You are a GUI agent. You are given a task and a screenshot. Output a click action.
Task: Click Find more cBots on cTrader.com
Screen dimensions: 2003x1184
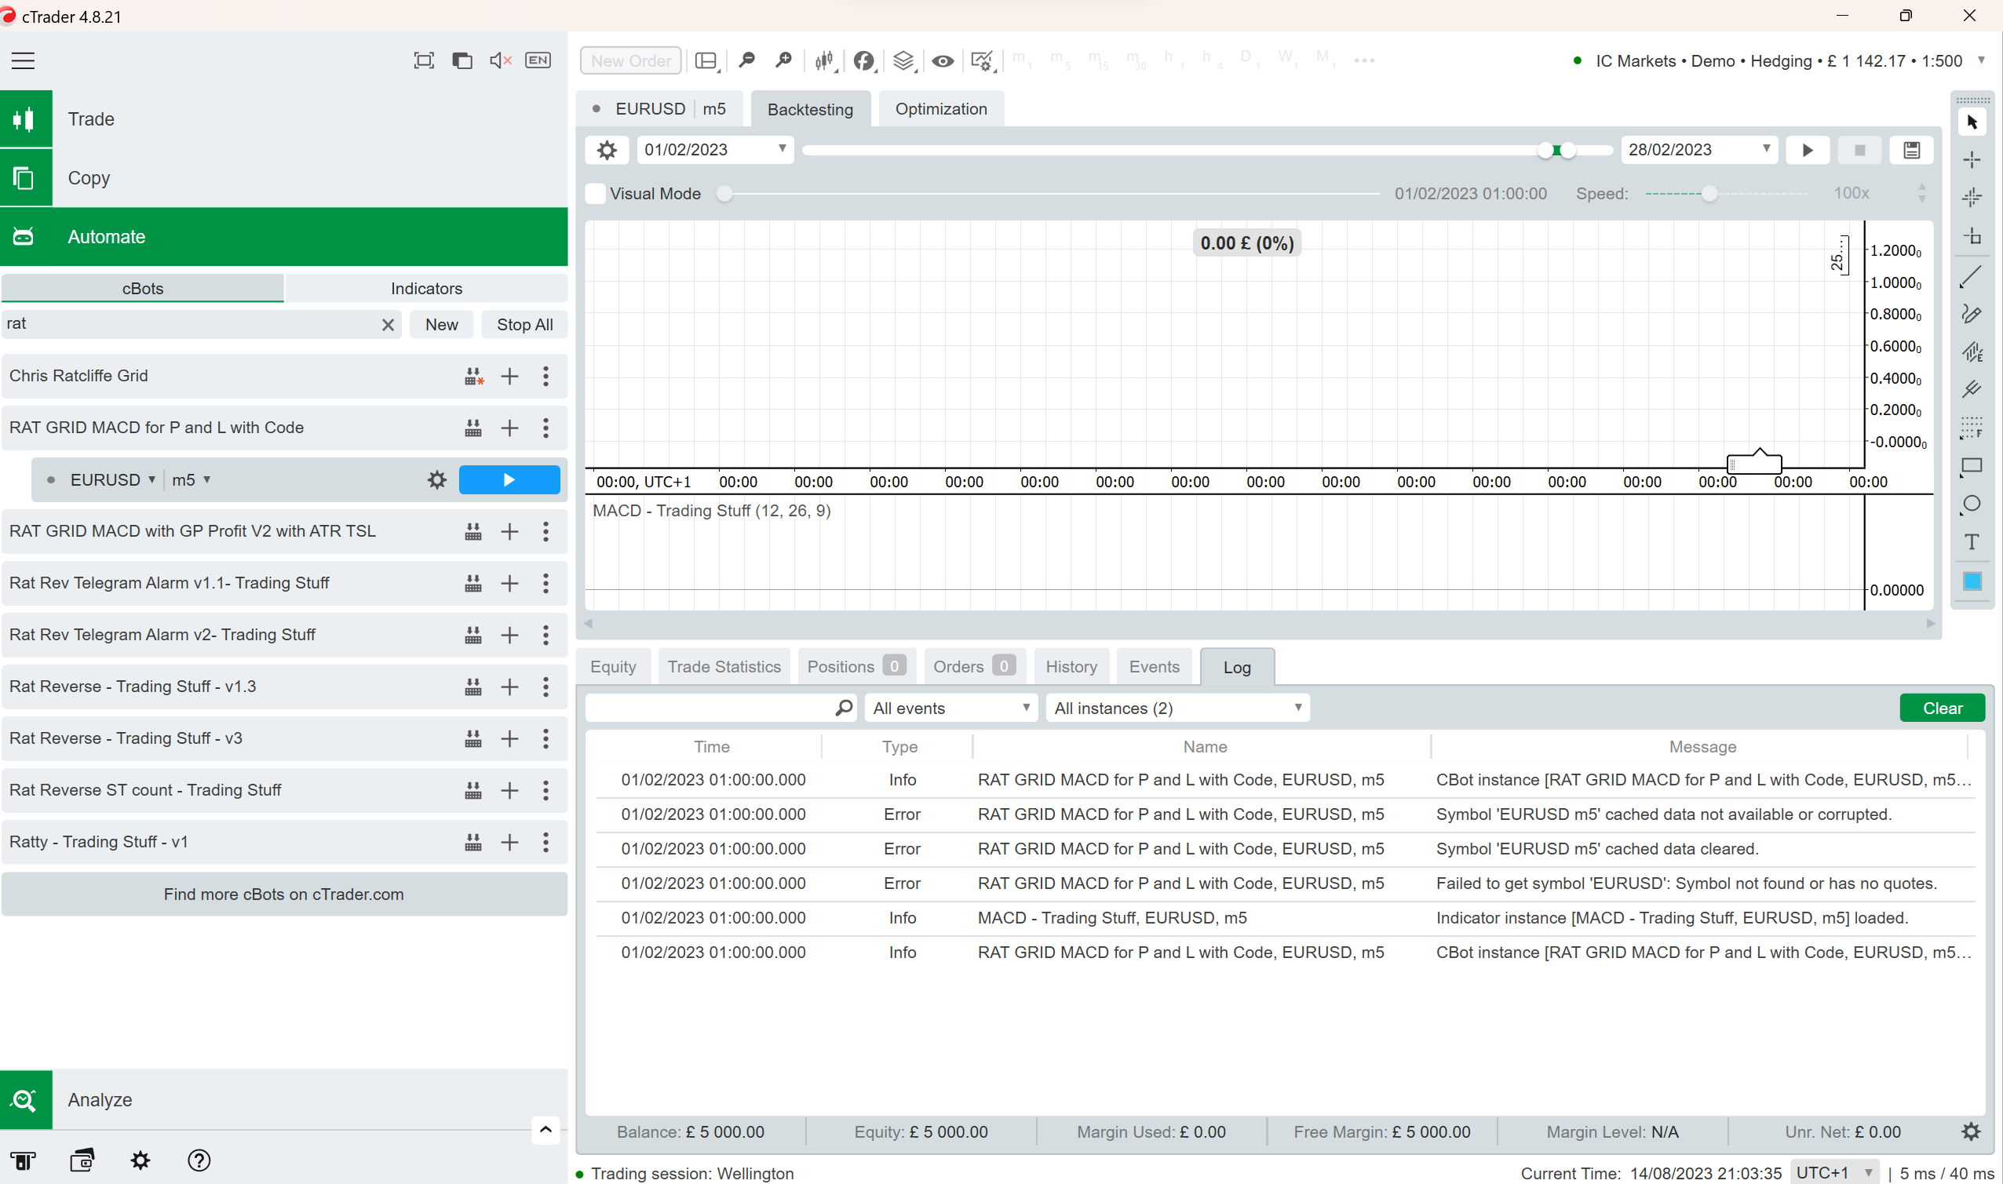pyautogui.click(x=284, y=894)
